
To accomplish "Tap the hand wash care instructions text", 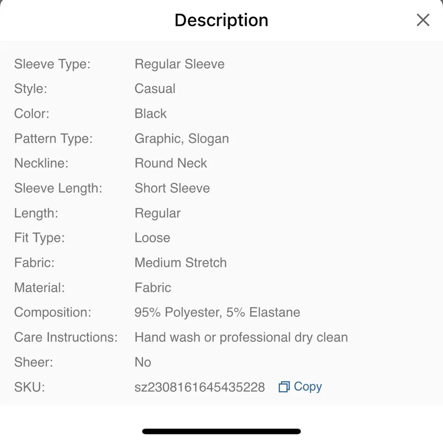I will [x=241, y=337].
